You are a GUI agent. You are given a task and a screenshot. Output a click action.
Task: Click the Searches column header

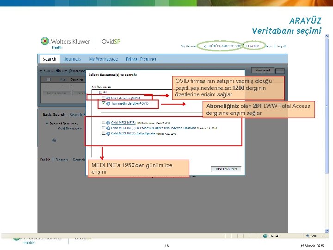coord(77,80)
